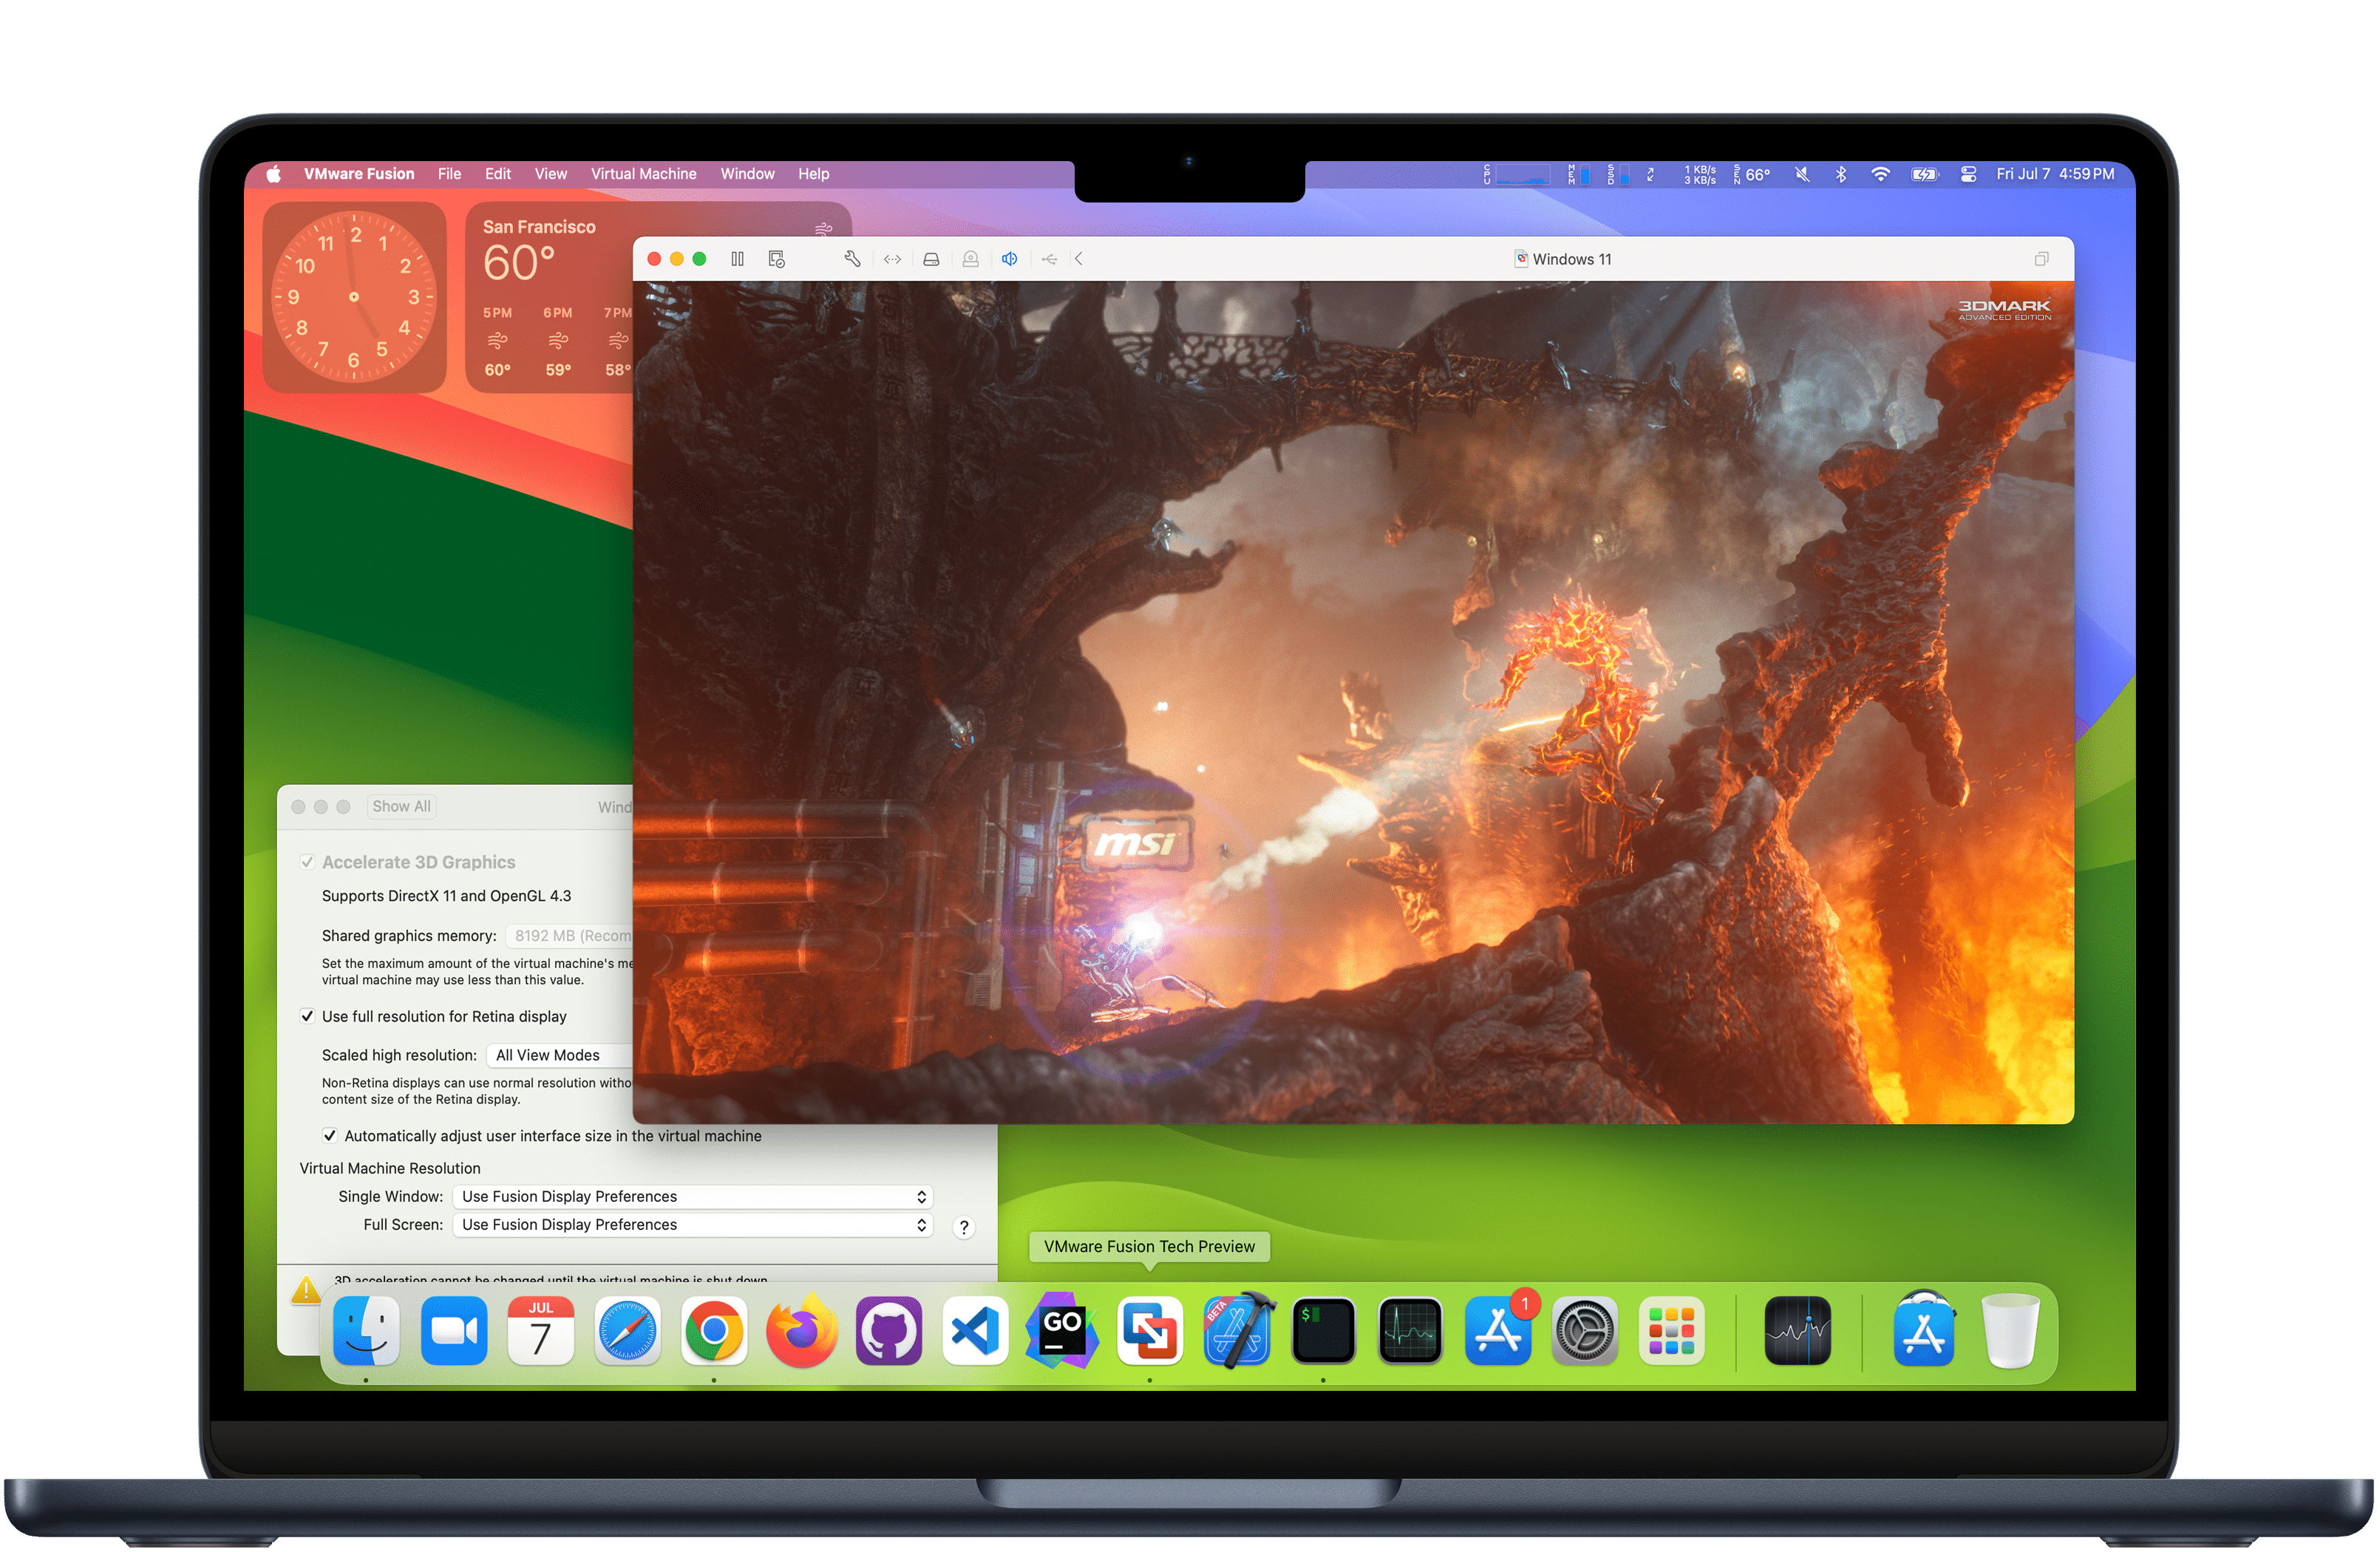This screenshot has height=1552, width=2380.
Task: Click the analog clock widget
Action: 354,297
